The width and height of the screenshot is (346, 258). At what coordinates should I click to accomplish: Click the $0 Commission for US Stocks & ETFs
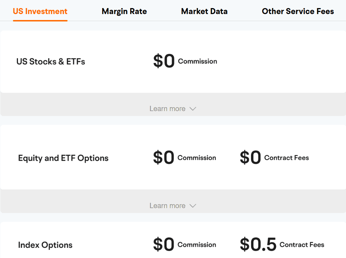[185, 60]
